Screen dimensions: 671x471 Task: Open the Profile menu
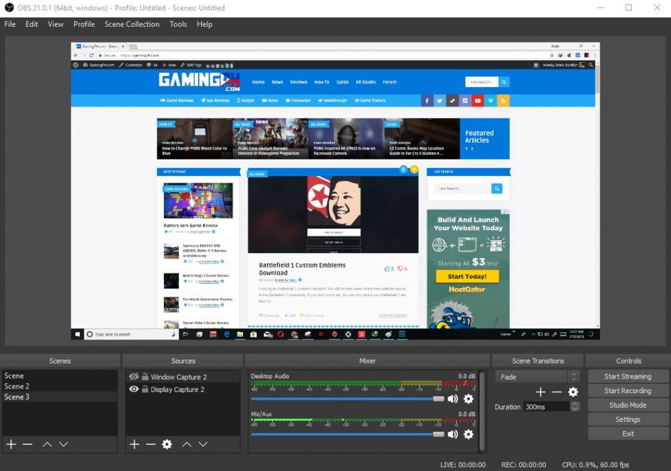84,24
